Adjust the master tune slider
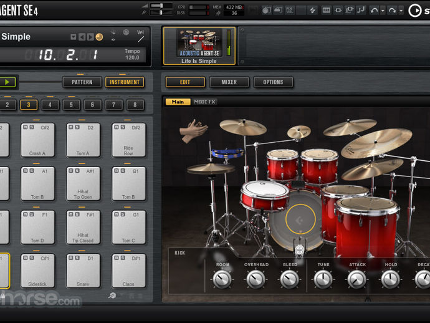 161,12
